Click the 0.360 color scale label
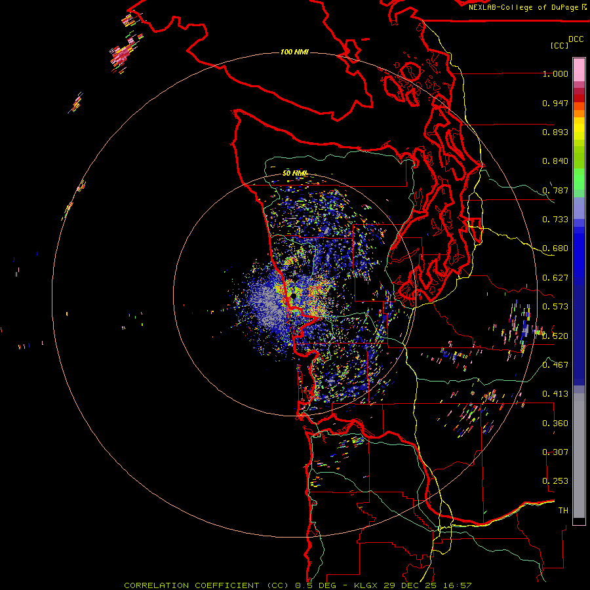 click(555, 423)
